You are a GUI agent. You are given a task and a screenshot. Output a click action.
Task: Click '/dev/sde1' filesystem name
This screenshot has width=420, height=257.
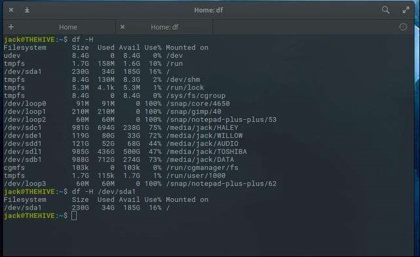(23, 136)
